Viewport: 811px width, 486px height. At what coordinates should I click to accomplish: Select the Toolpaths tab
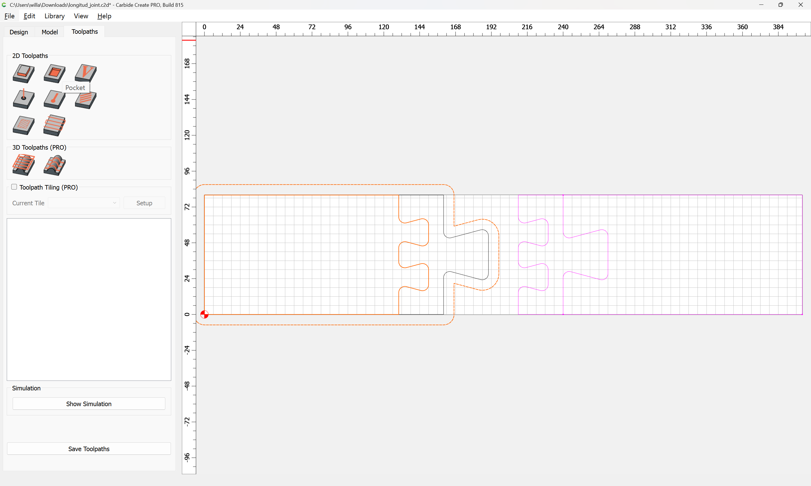tap(84, 31)
